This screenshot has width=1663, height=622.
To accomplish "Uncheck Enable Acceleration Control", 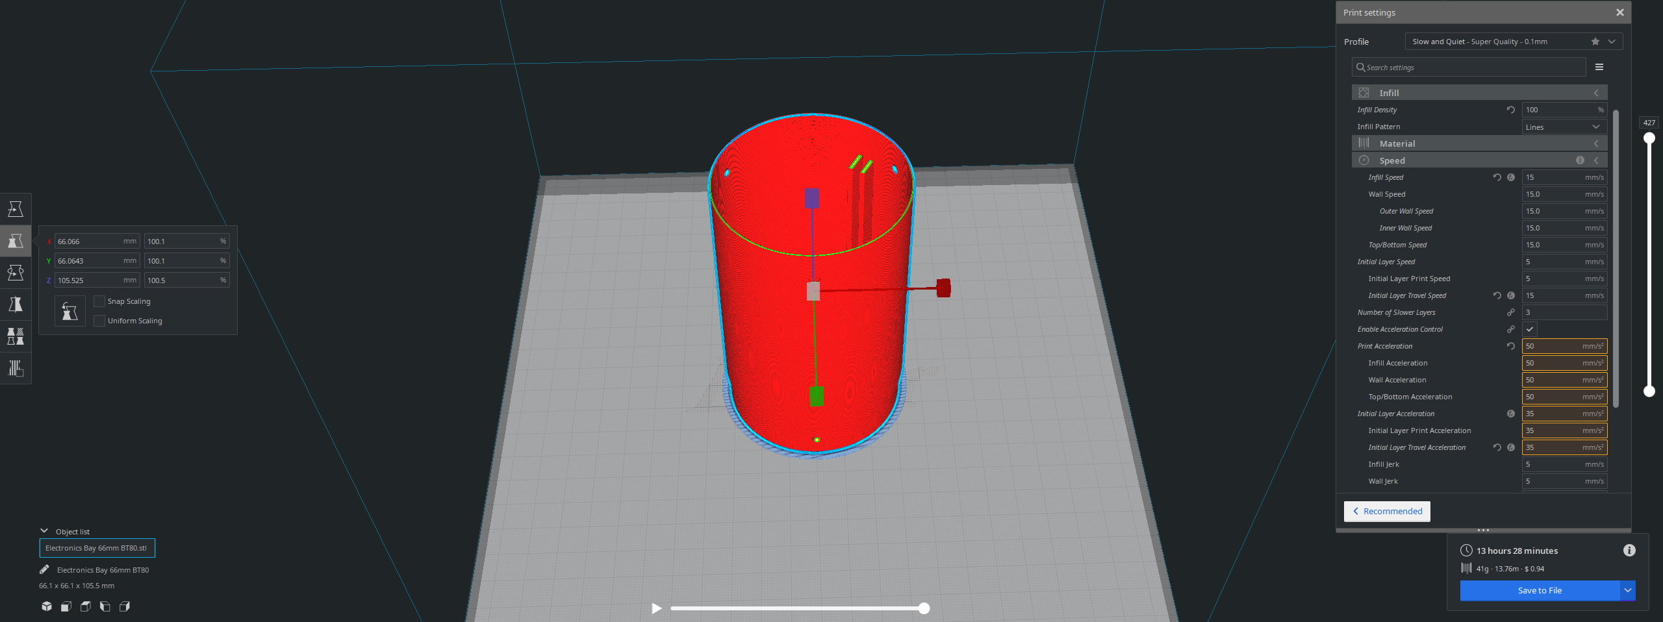I will [1530, 329].
